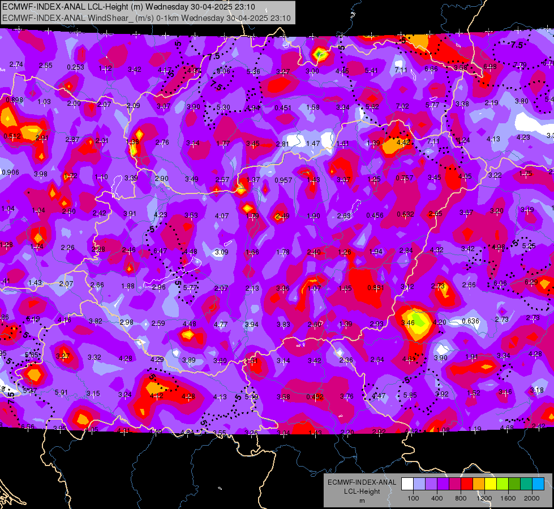The image size is (554, 509).
Task: Click the wind shear value 7.02
Action: [402, 106]
